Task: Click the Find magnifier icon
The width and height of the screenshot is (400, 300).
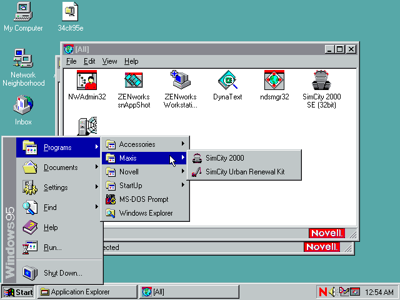Action: (x=30, y=207)
